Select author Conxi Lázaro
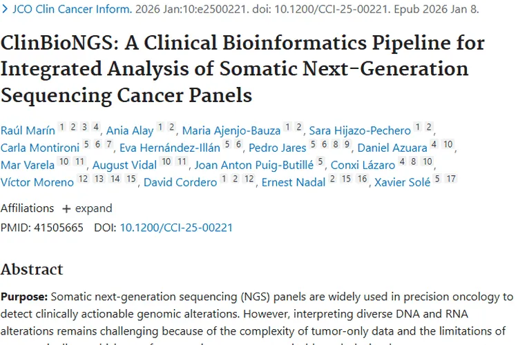 (363, 165)
